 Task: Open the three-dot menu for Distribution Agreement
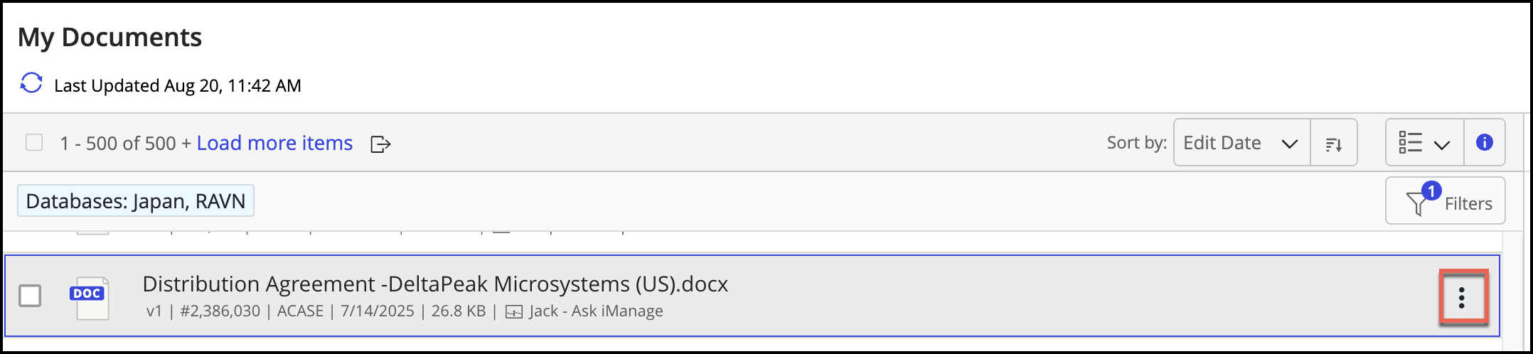(x=1462, y=297)
